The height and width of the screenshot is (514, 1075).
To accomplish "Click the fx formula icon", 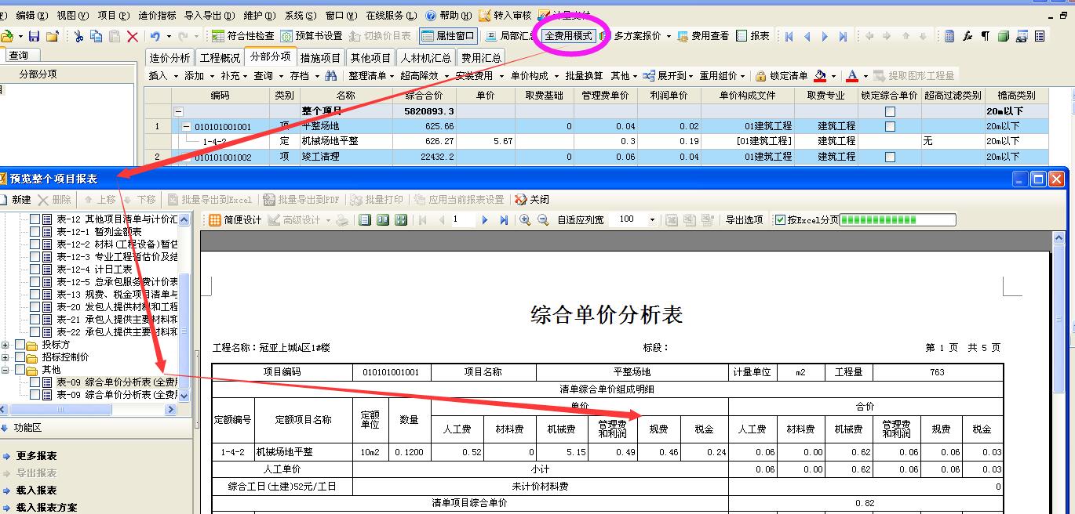I will (967, 36).
